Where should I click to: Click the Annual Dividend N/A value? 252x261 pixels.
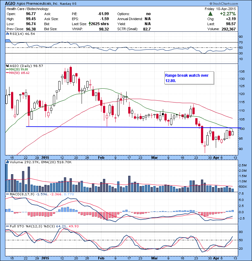148,19
